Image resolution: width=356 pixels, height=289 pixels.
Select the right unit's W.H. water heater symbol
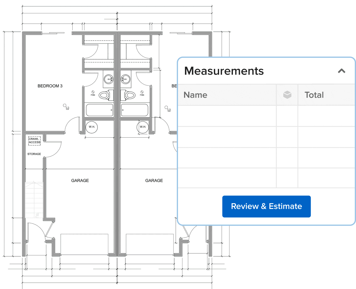143,127
